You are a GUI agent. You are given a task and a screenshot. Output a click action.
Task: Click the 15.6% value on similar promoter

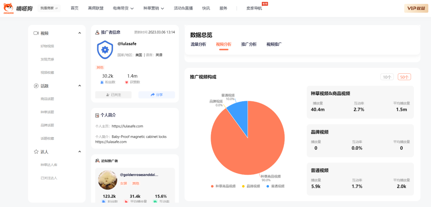[161, 196]
